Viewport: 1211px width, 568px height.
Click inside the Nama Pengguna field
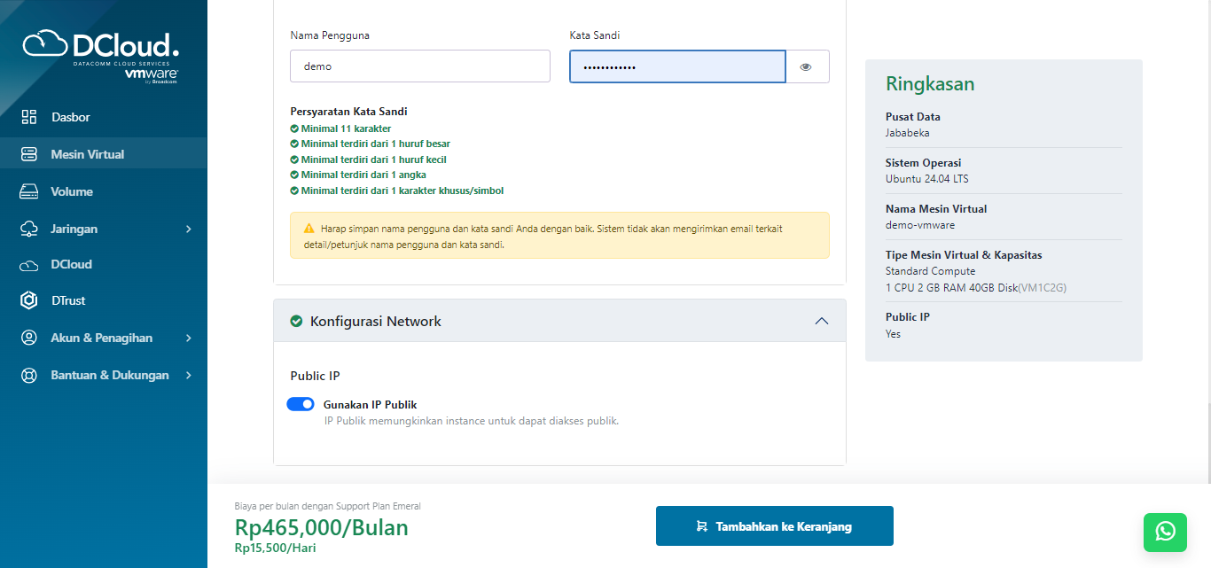(x=418, y=66)
